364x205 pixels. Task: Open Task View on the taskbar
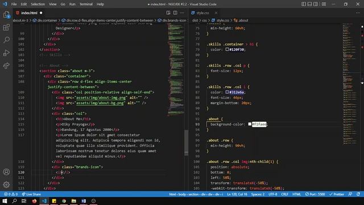click(24, 201)
